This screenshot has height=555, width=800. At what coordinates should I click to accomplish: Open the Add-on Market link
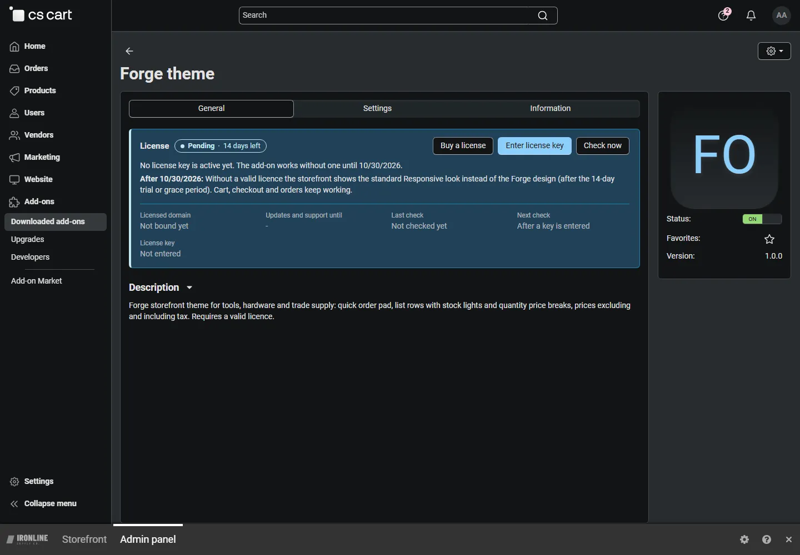tap(37, 281)
